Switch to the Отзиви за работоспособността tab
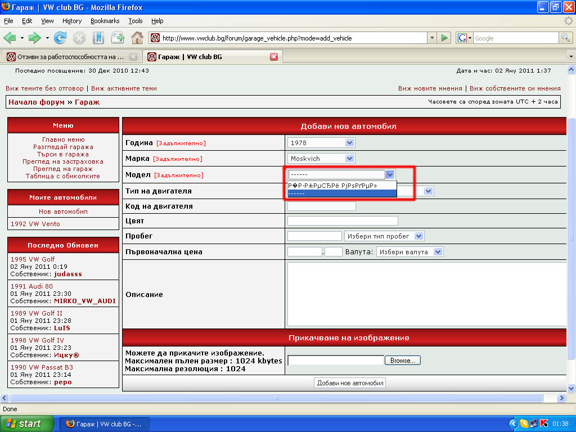Image resolution: width=576 pixels, height=432 pixels. pos(65,57)
